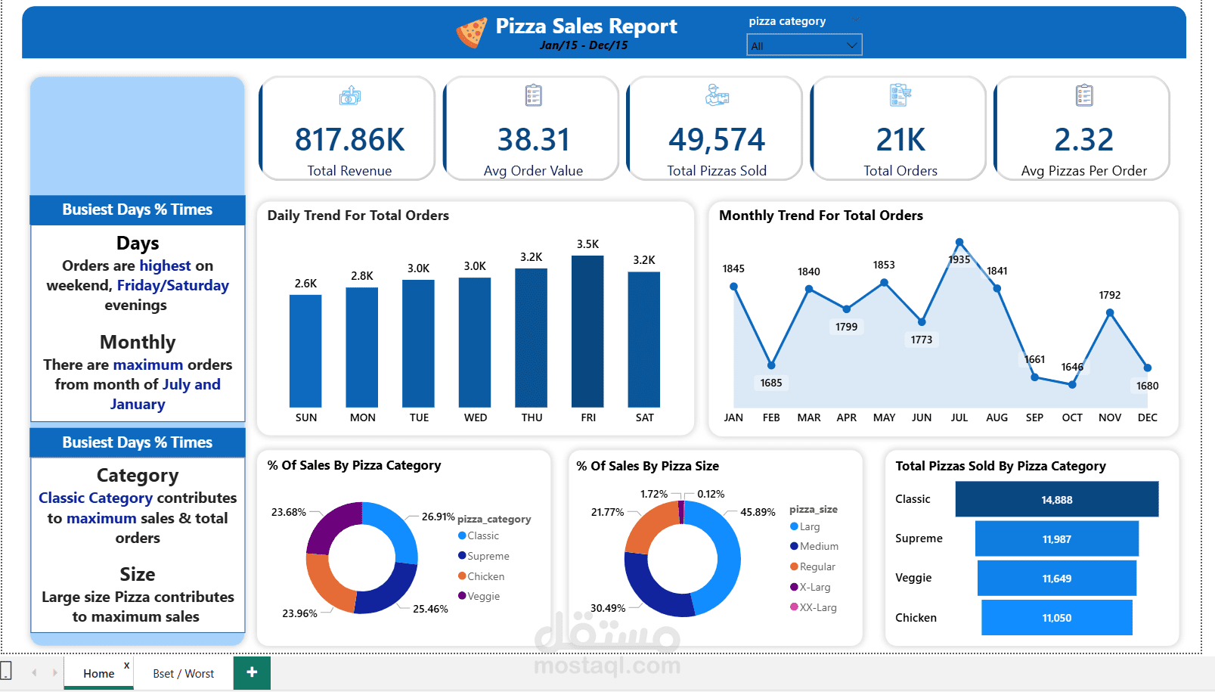
Task: Click the left navigation arrow near the sheet tabs
Action: coord(33,672)
